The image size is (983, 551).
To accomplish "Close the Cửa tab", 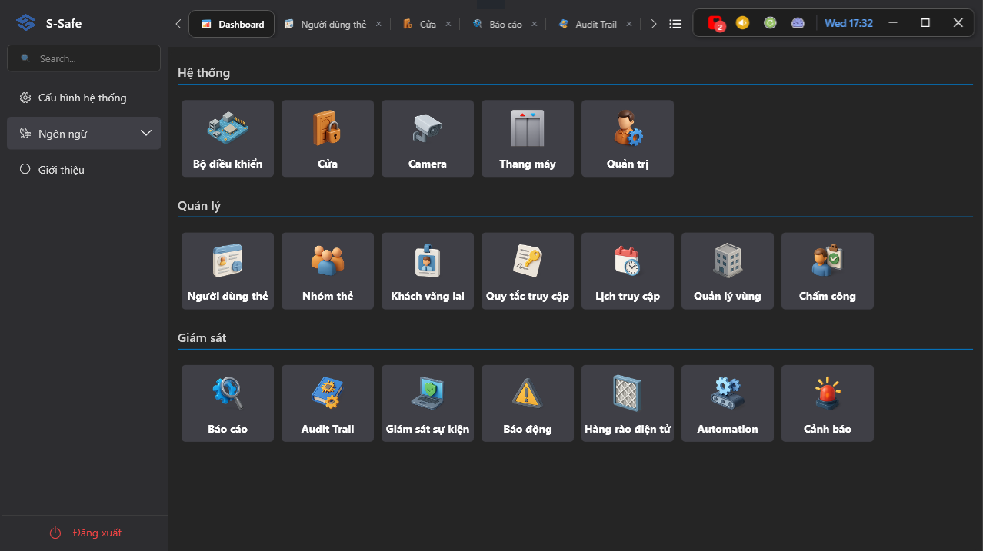I will pos(448,24).
